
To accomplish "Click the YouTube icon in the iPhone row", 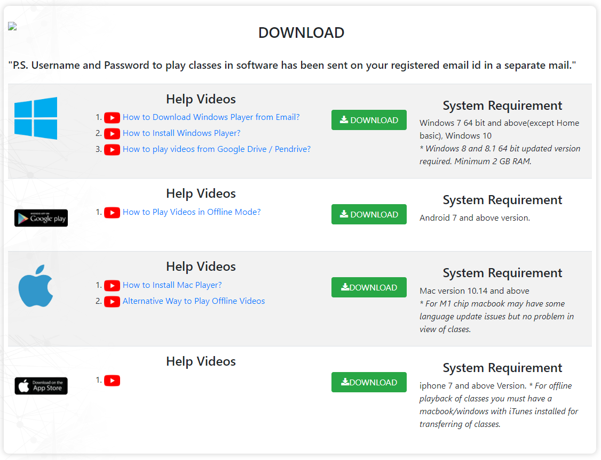I will tap(112, 381).
